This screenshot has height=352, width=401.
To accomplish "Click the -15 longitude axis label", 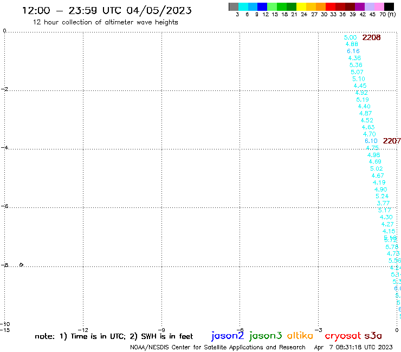I will tap(5, 330).
